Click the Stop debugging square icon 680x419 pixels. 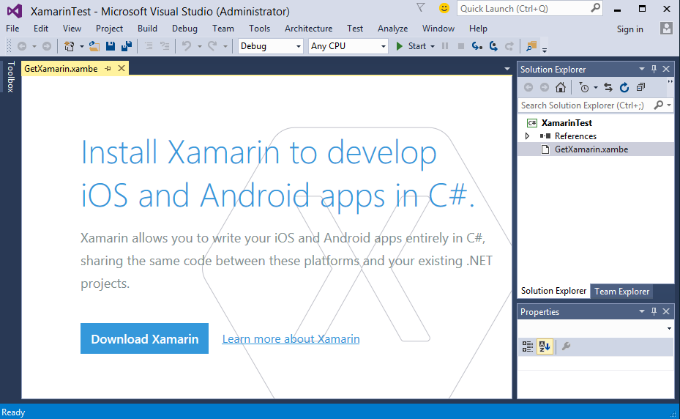point(461,46)
